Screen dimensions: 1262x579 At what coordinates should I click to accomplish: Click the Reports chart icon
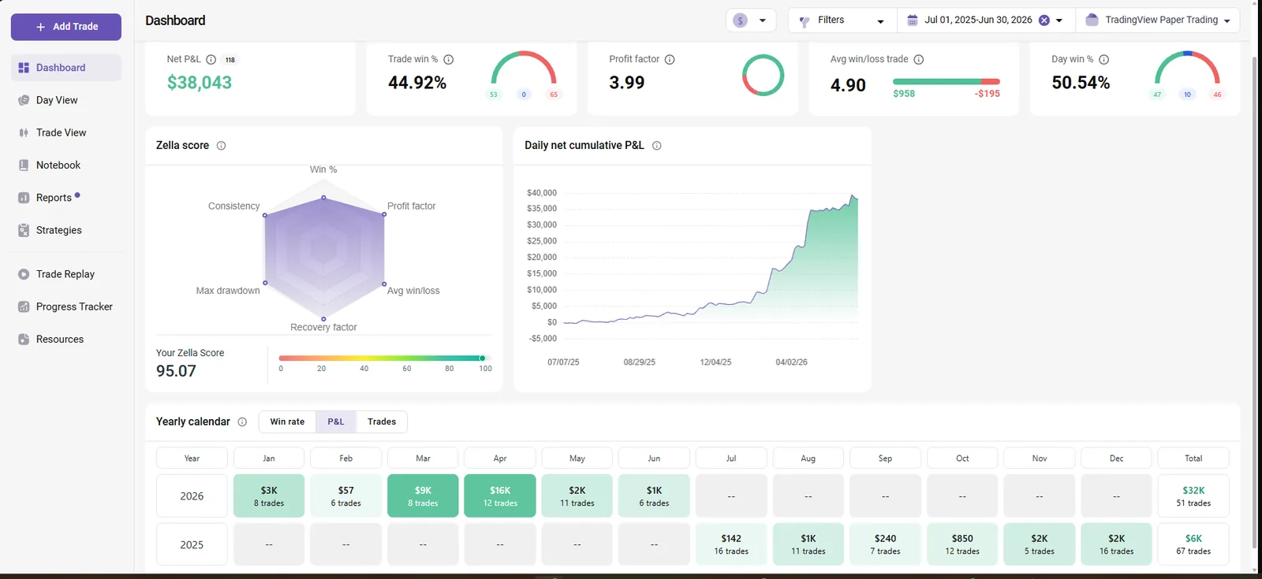[24, 198]
